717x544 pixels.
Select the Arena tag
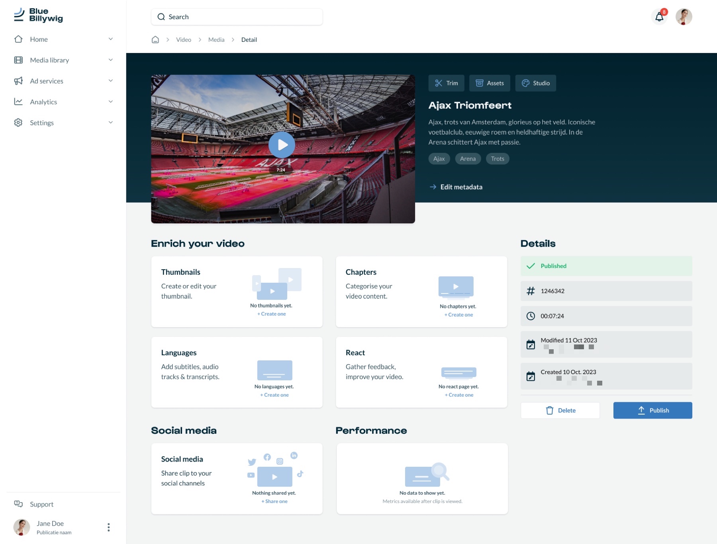click(468, 159)
